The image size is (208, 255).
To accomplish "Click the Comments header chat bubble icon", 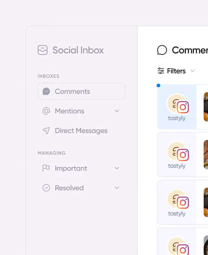I will tap(162, 50).
